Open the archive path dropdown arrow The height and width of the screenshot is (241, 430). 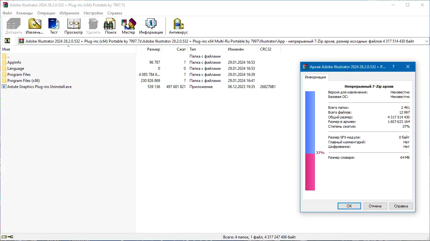[x=426, y=41]
